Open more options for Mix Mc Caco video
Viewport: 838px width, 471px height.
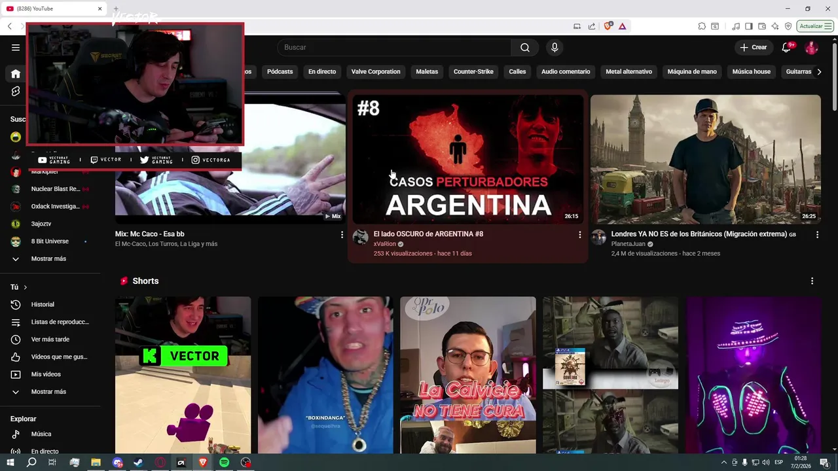click(x=341, y=234)
